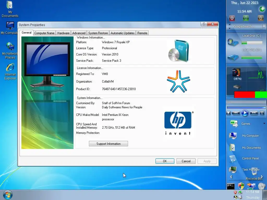Image resolution: width=267 pixels, height=200 pixels.
Task: Go to the next page of sidebar shortcuts
Action: click(x=262, y=177)
